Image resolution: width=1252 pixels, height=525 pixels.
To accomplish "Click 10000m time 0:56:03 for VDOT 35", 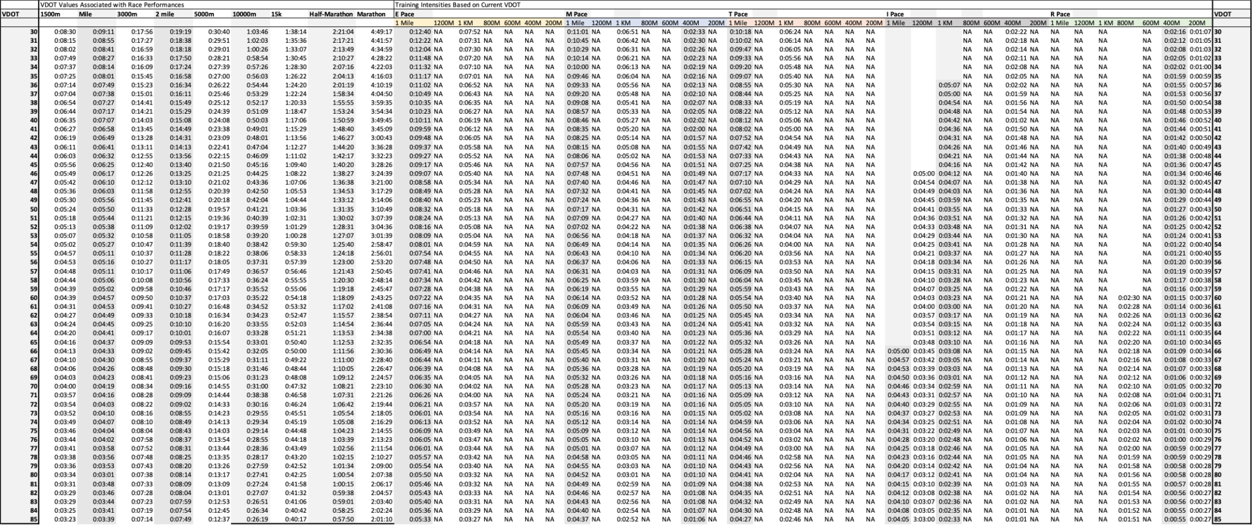I will [x=257, y=76].
